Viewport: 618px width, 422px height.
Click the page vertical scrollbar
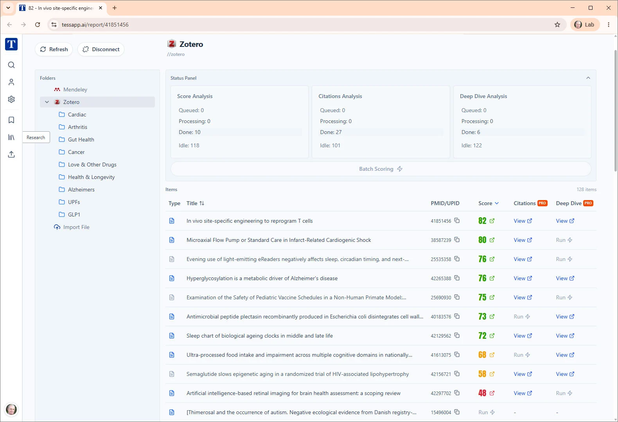(615, 111)
